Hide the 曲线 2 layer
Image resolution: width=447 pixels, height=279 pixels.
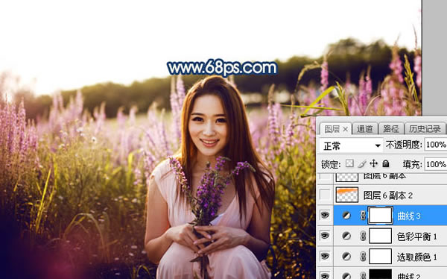pyautogui.click(x=325, y=275)
